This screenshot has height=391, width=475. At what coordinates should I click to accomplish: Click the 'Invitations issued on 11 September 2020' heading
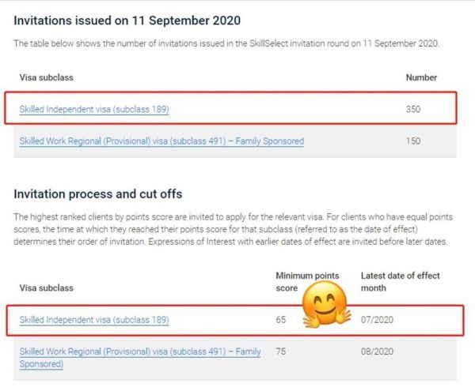(127, 20)
